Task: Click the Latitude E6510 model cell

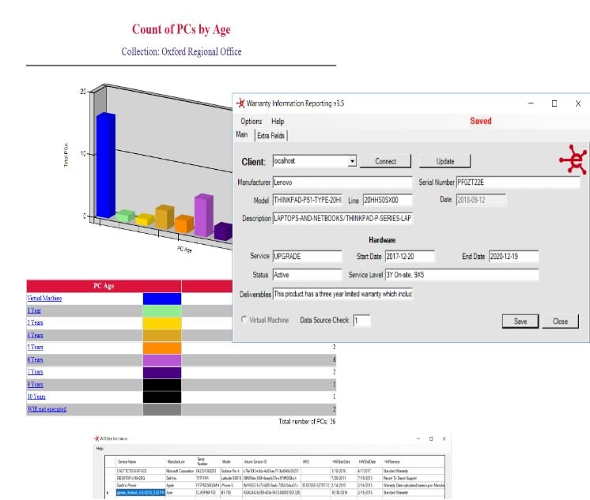Action: click(232, 478)
